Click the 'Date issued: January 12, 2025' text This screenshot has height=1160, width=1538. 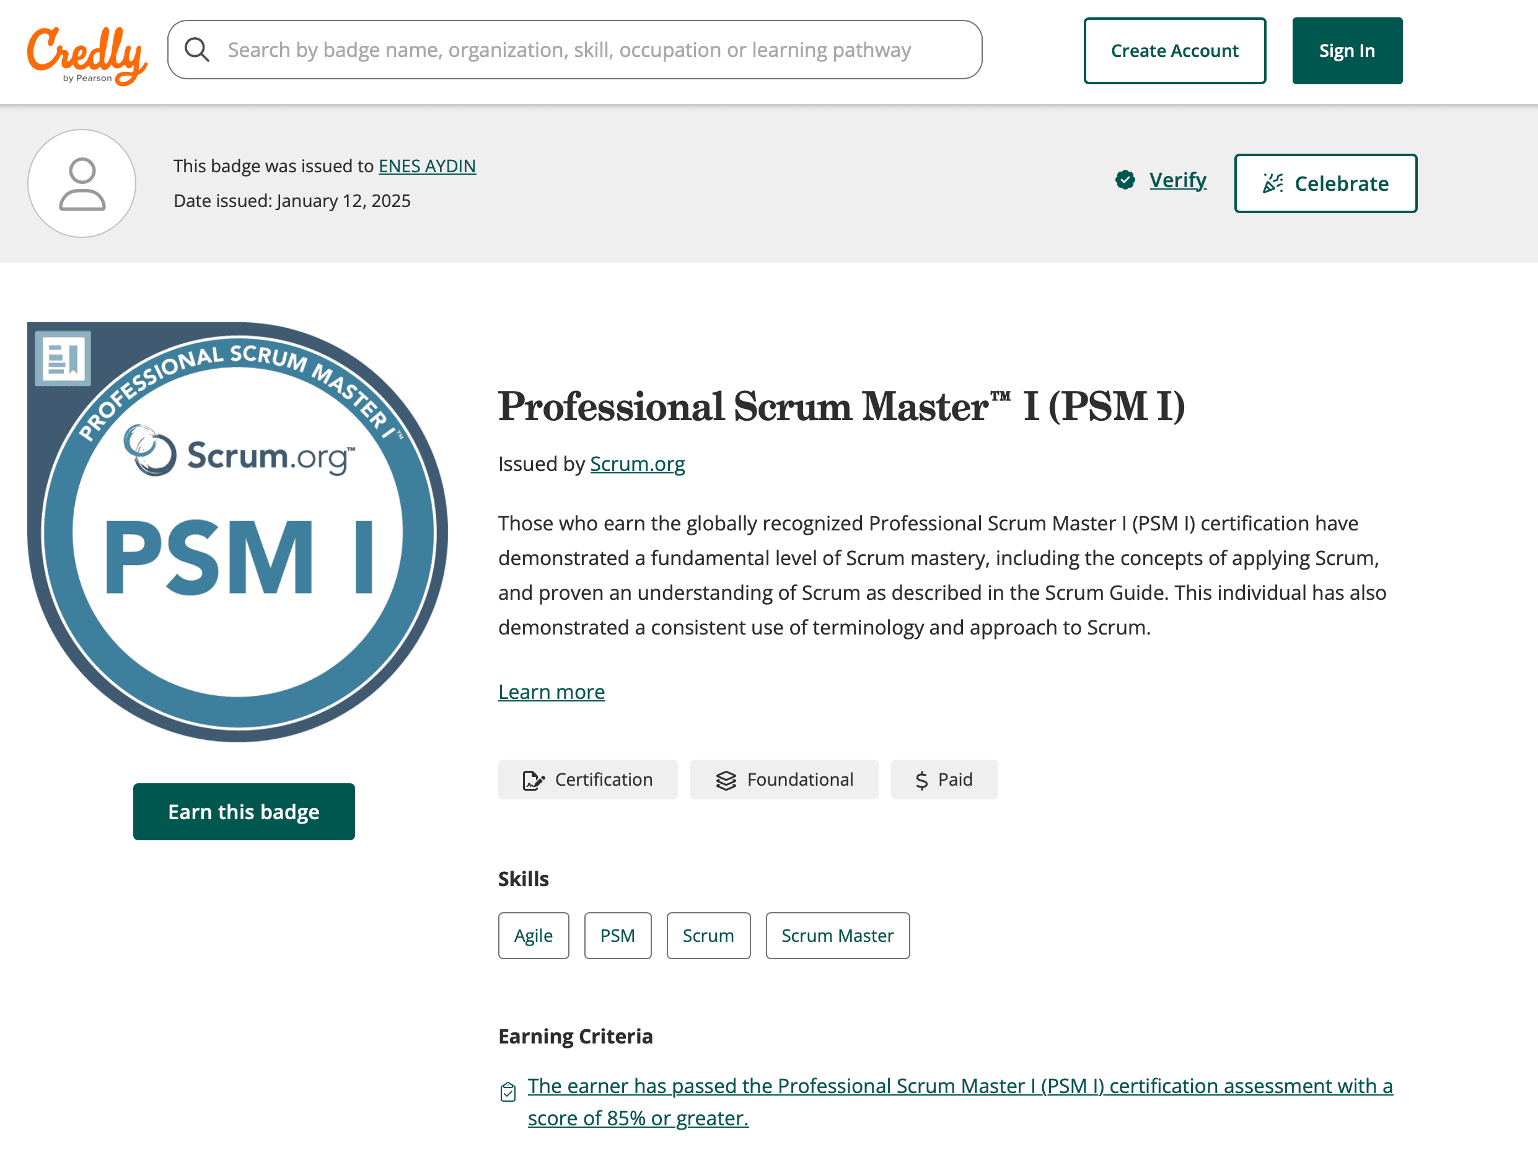click(292, 201)
